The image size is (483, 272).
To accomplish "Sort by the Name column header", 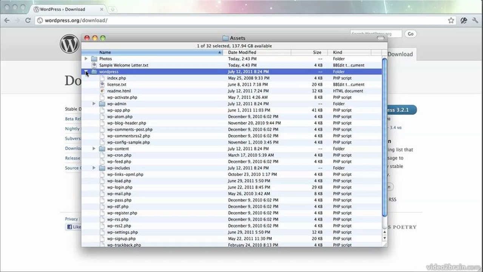I will coord(152,53).
